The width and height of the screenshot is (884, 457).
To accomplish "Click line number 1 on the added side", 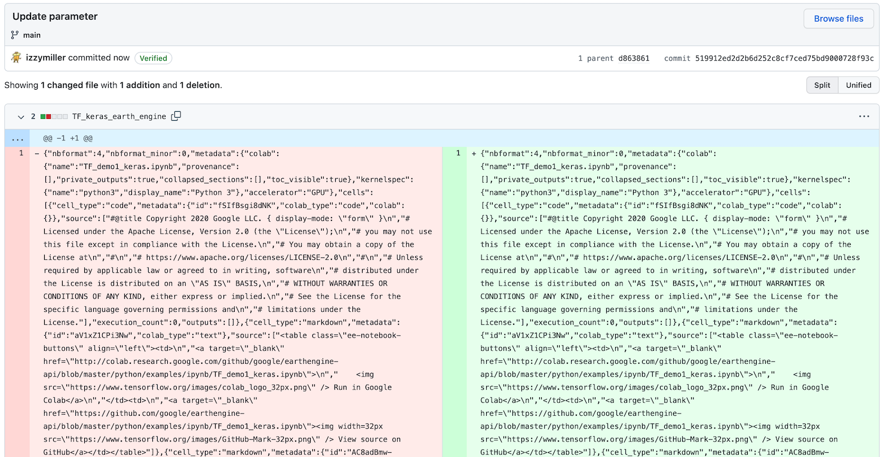I will coord(458,153).
